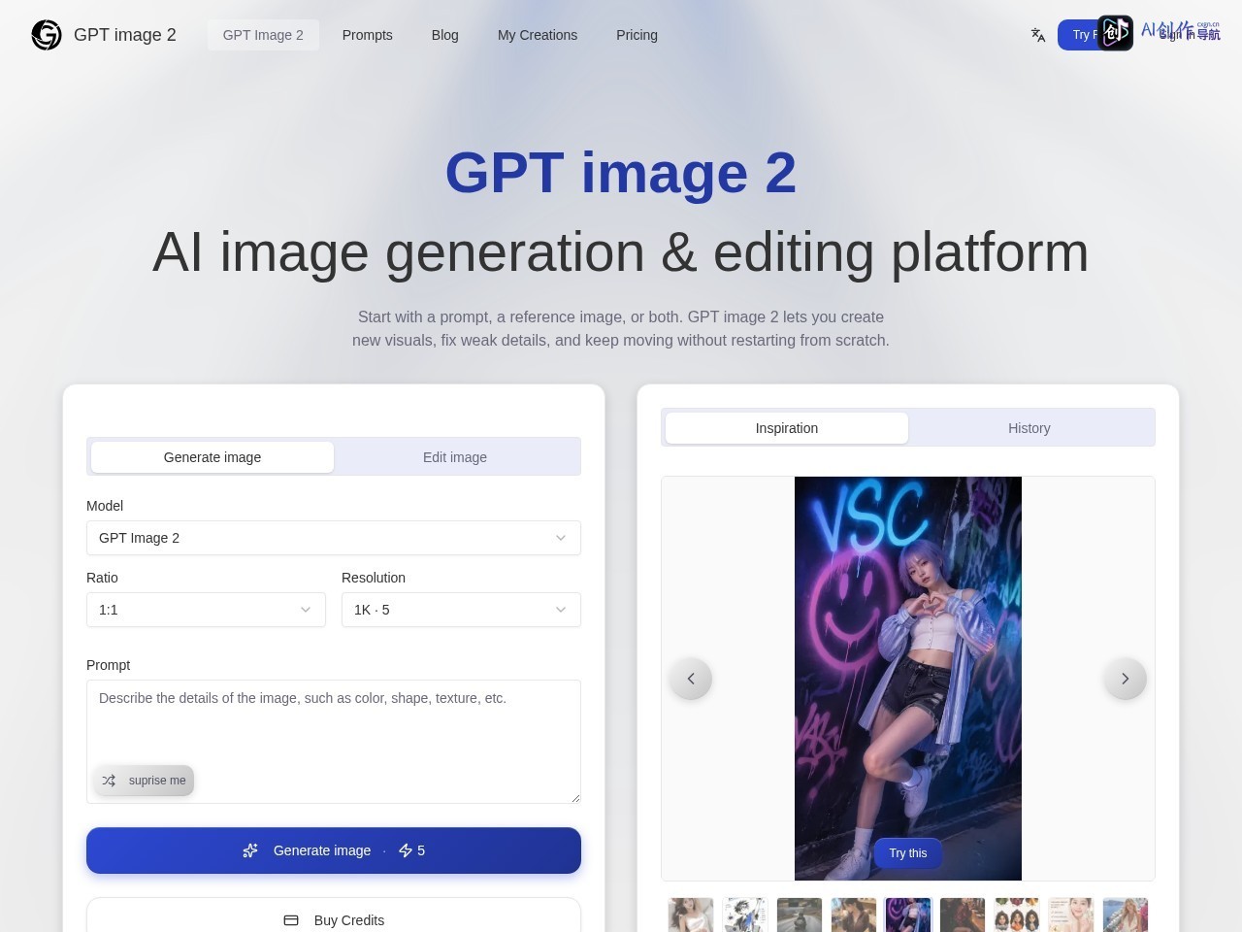1242x932 pixels.
Task: Click the 'Start with a prompt' description text
Action: (x=621, y=328)
